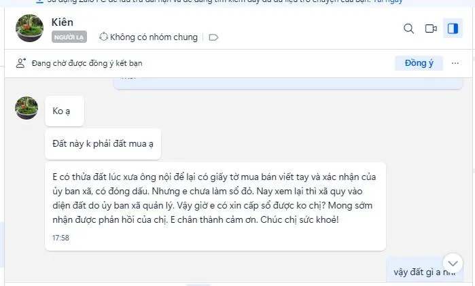Open the three-dot friend request options
This screenshot has width=475, height=286.
click(x=455, y=63)
